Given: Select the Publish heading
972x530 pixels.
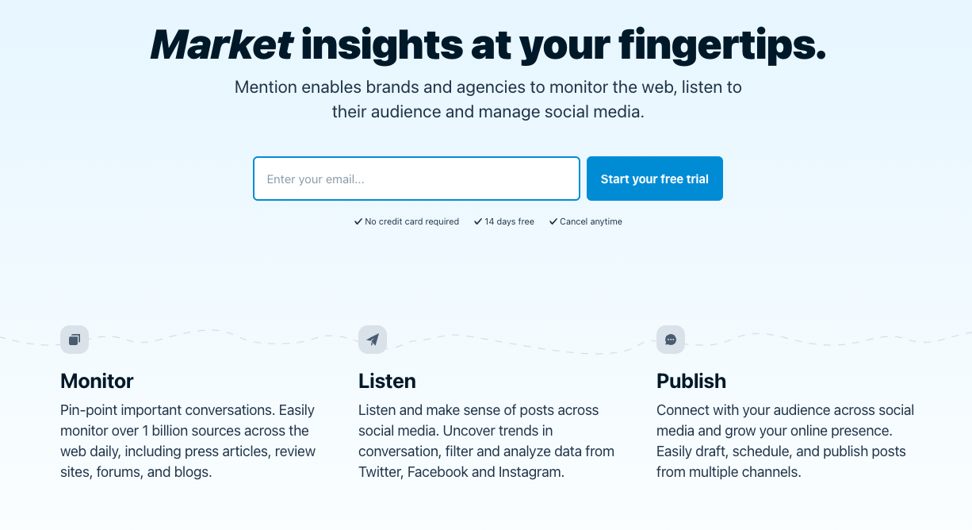Looking at the screenshot, I should 691,381.
